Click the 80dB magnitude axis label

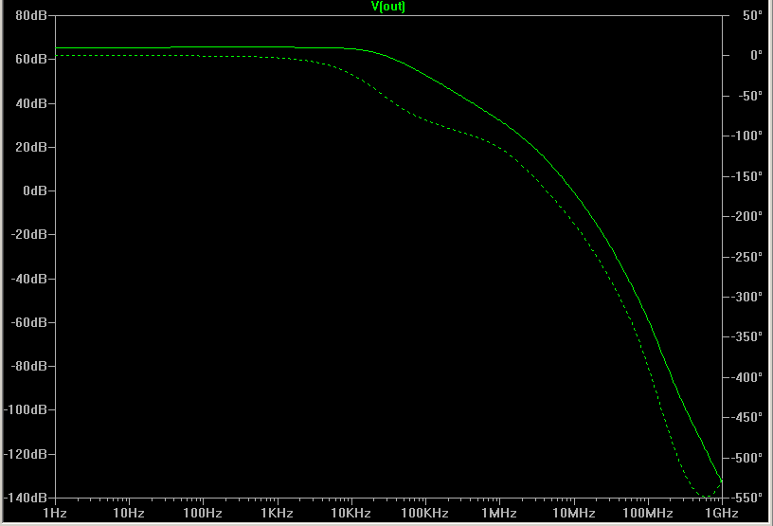click(31, 15)
